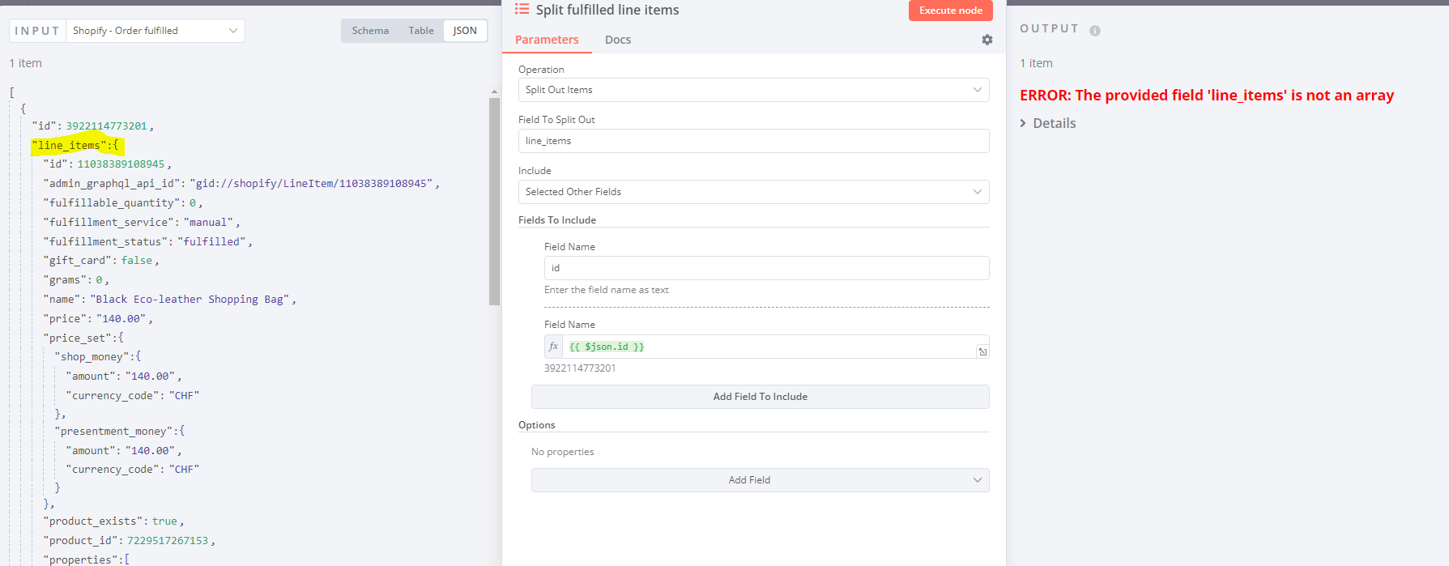Screen dimensions: 1449x566
Task: Switch to the Docs tab
Action: tap(618, 40)
